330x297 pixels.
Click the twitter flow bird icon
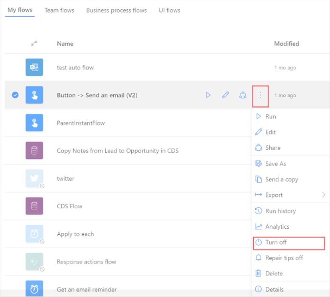(x=34, y=178)
